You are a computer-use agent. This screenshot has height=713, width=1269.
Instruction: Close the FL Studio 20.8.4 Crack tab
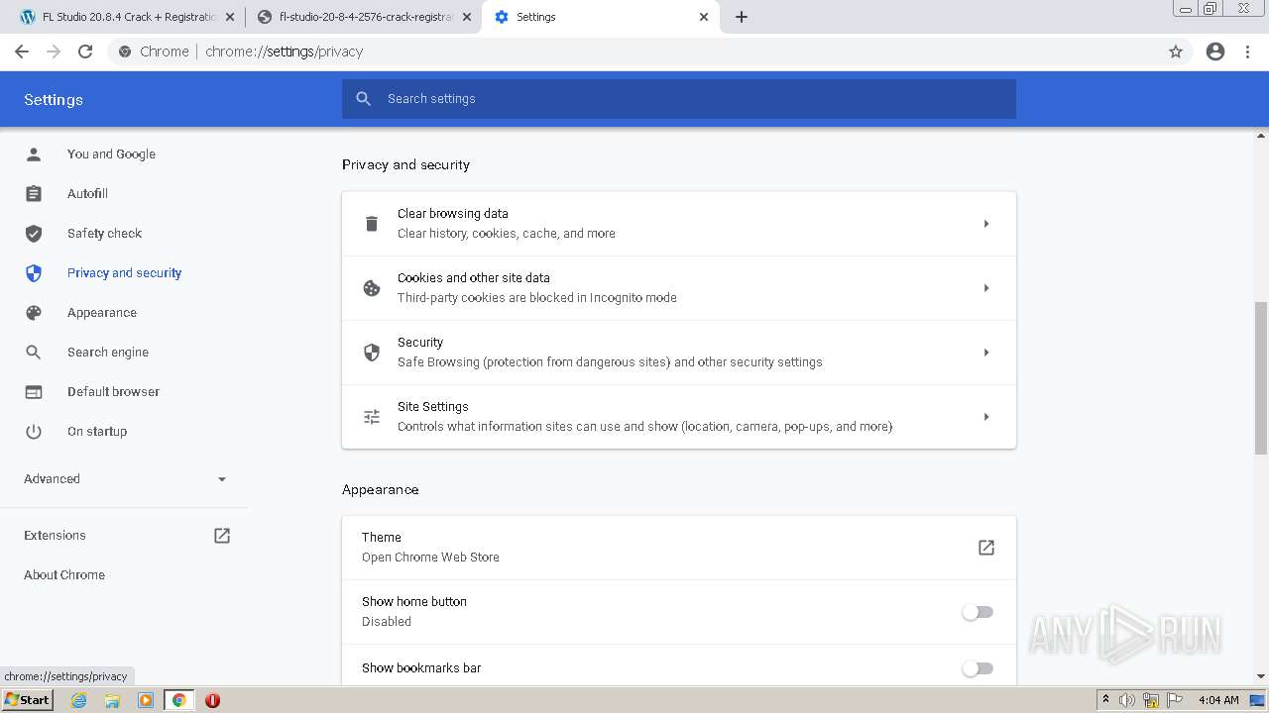tap(230, 17)
